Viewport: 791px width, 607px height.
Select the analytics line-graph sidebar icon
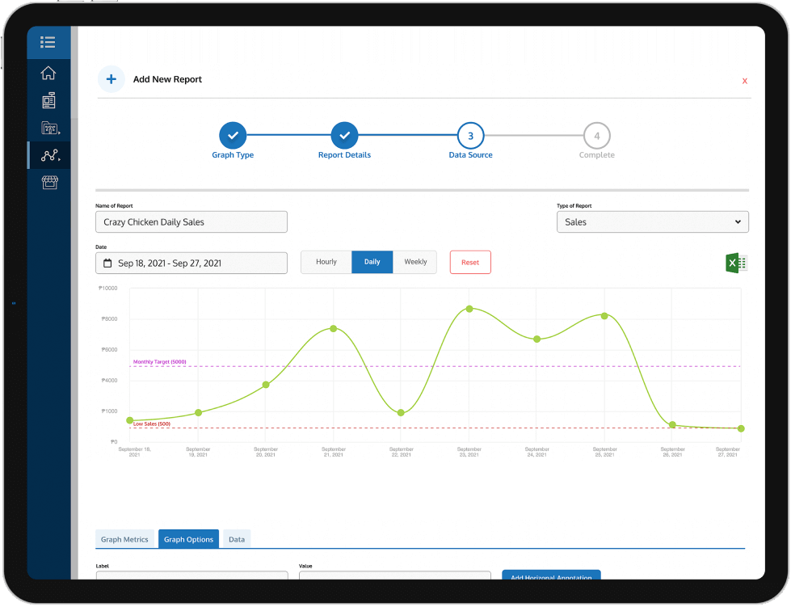48,155
